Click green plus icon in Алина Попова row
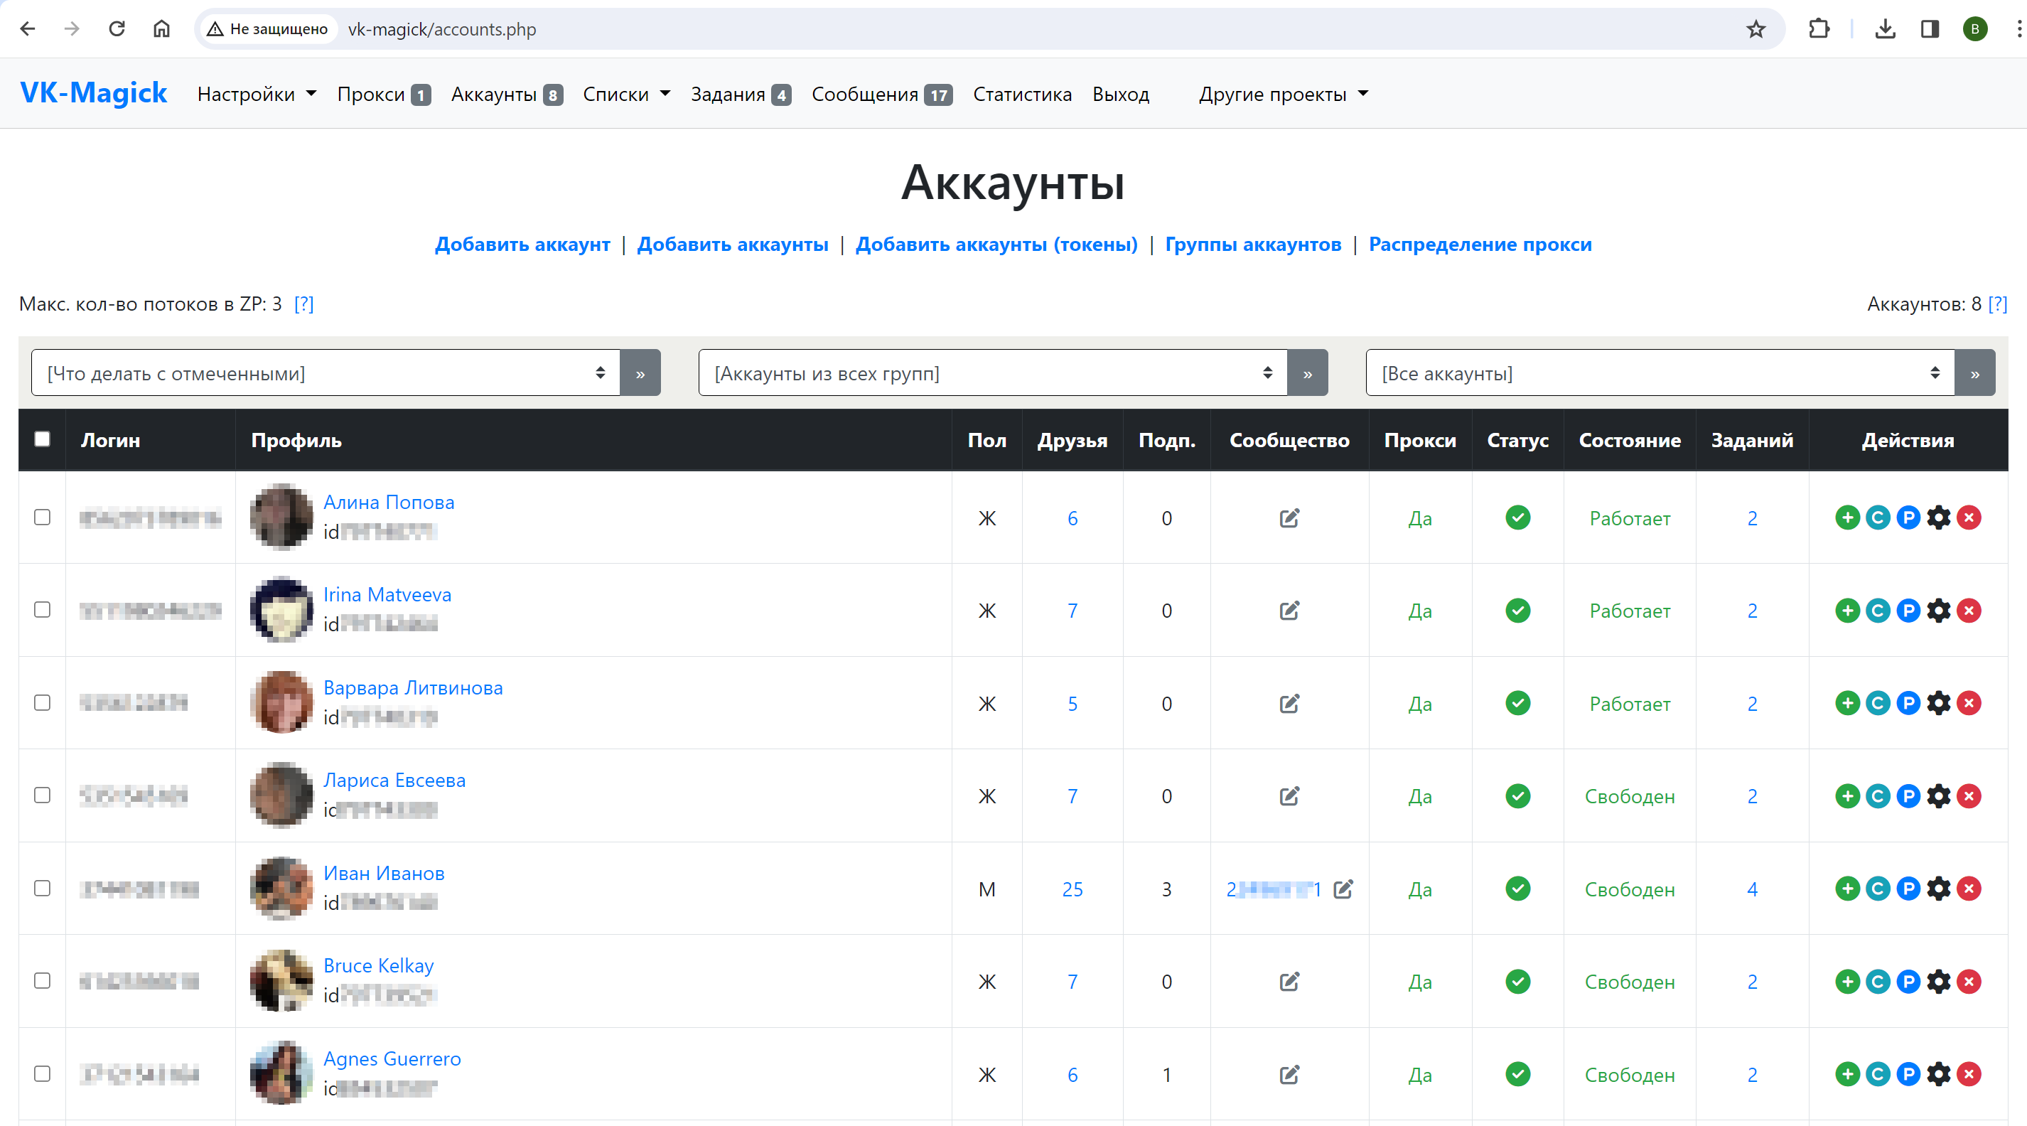Image resolution: width=2027 pixels, height=1126 pixels. point(1846,518)
